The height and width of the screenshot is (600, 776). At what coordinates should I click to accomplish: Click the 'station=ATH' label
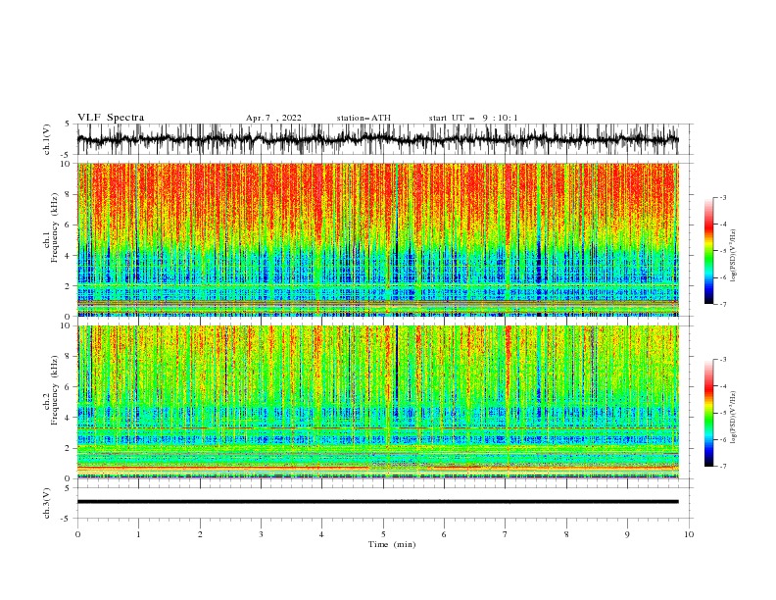(x=364, y=118)
